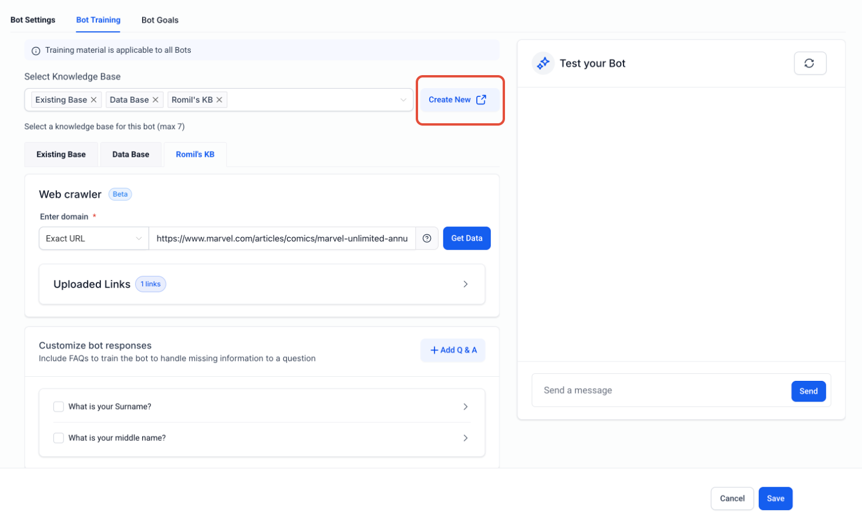Image resolution: width=862 pixels, height=520 pixels.
Task: Click the refresh icon in Test your Bot
Action: 810,63
